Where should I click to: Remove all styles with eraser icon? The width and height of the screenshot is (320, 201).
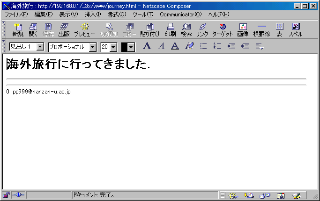189,46
